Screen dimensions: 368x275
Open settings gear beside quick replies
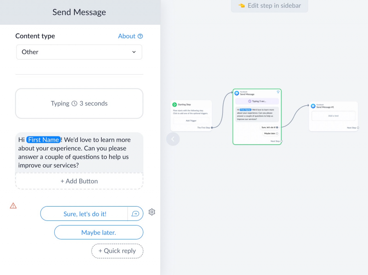tap(152, 212)
